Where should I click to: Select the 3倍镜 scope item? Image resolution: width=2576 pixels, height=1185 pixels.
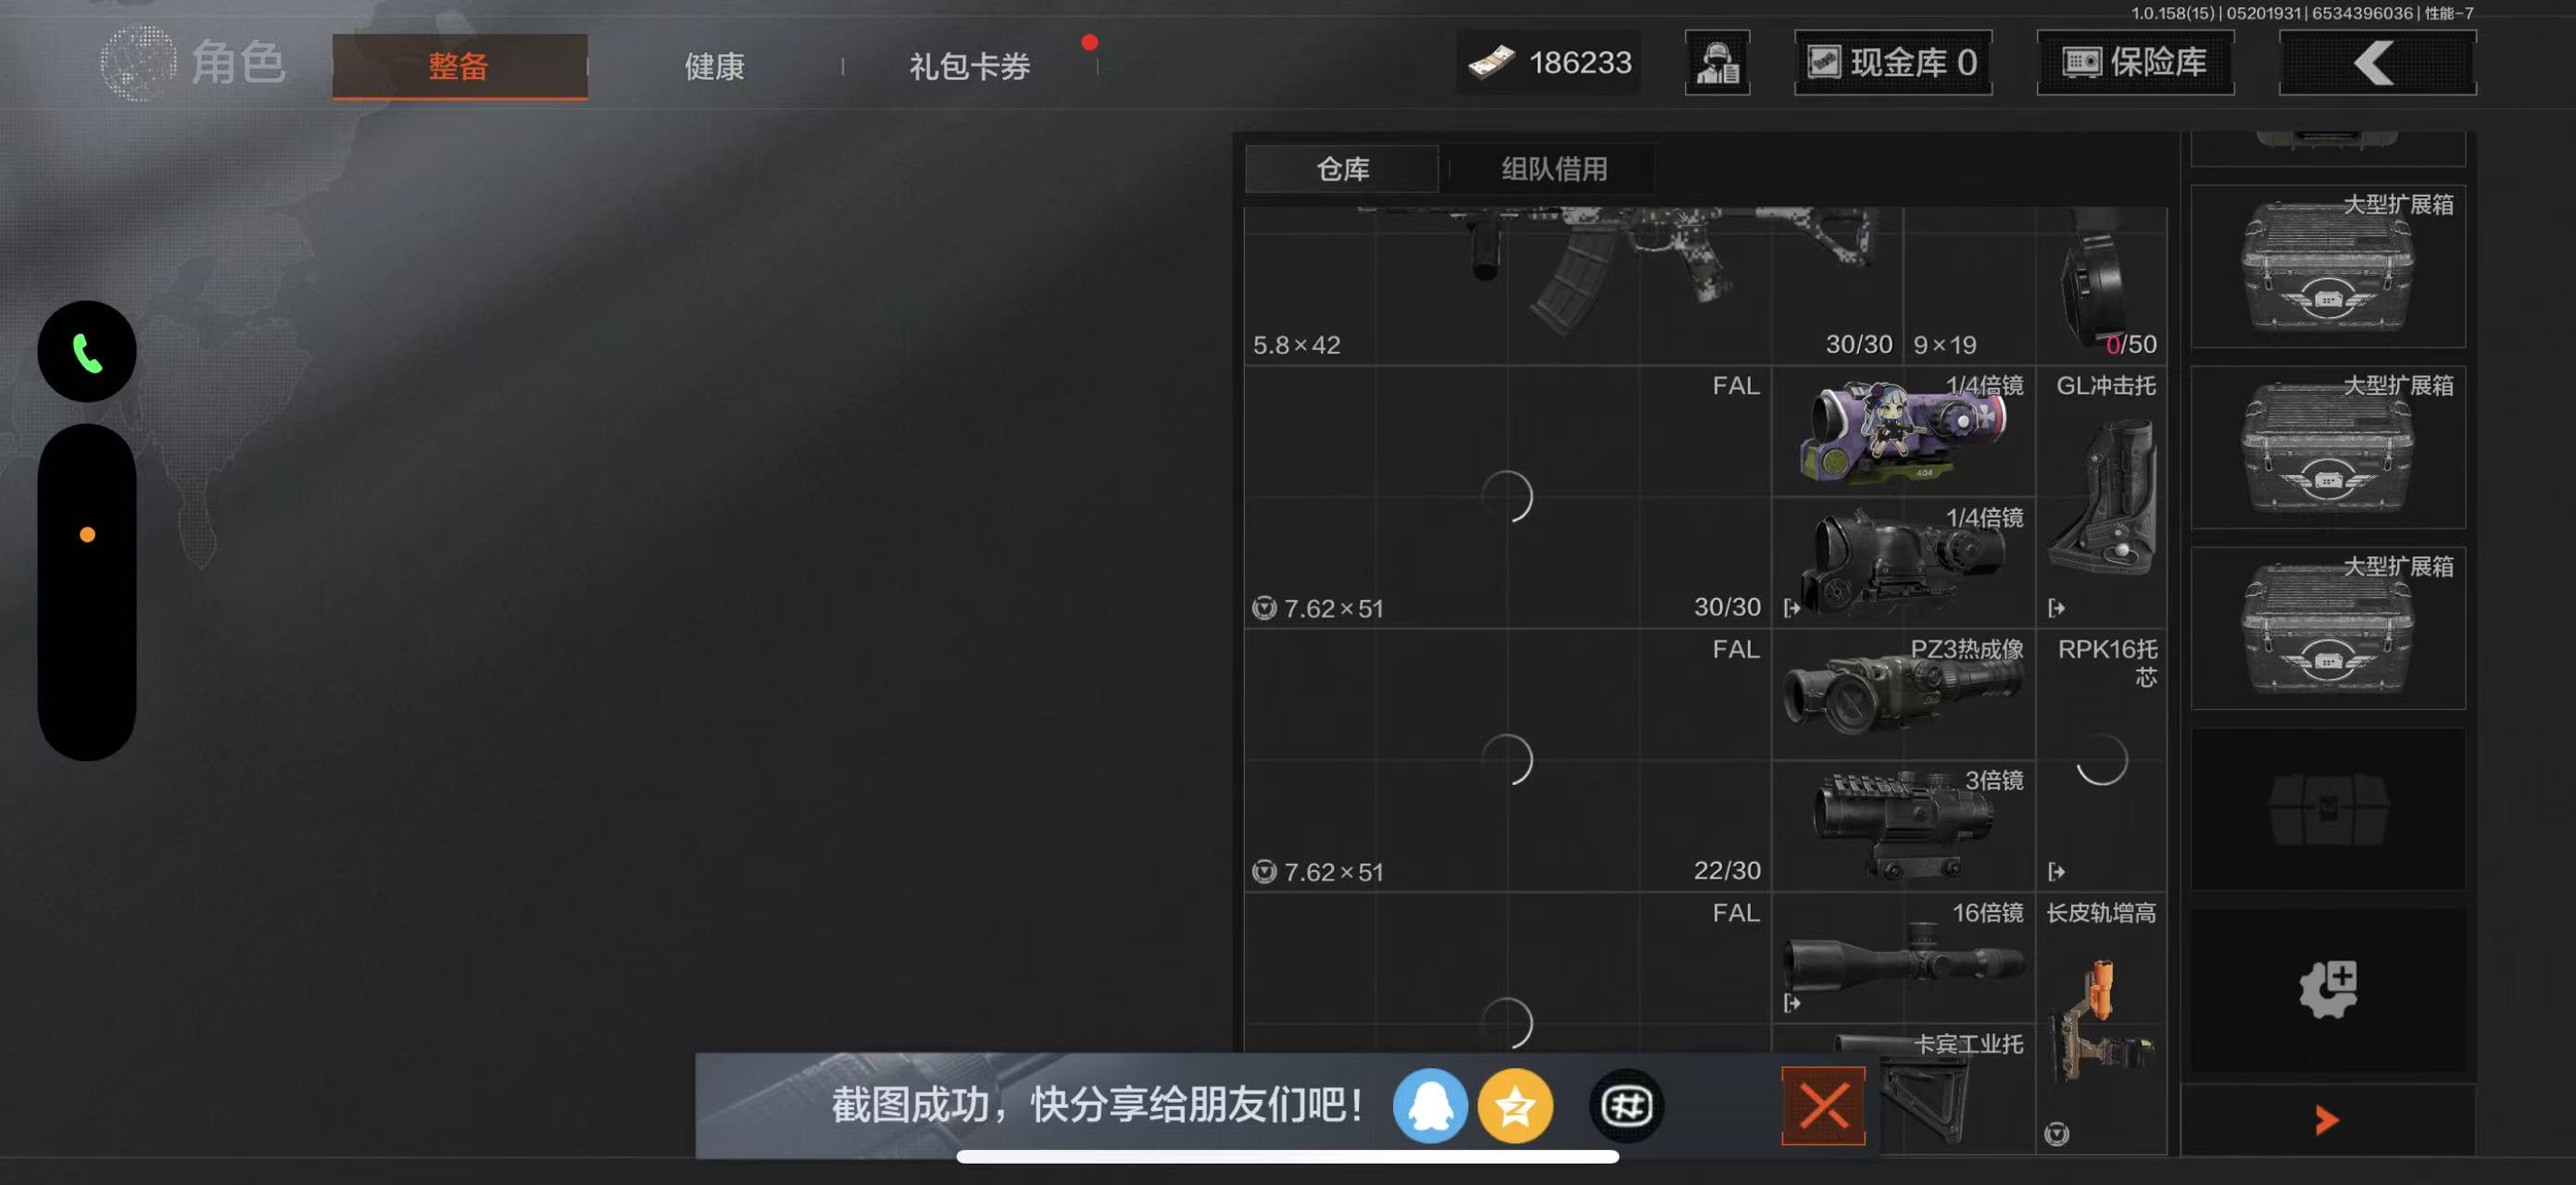coord(1904,825)
